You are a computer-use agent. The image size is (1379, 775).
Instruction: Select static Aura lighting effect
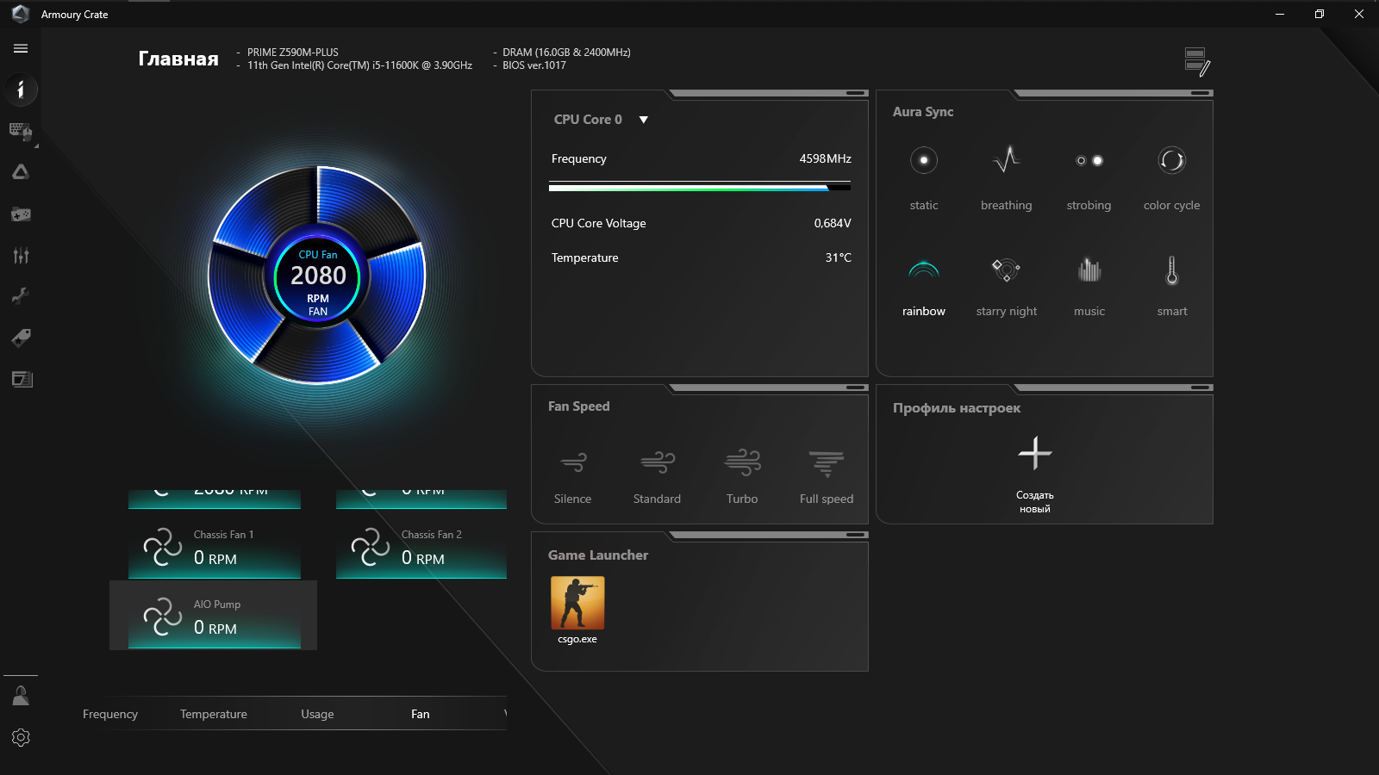[x=924, y=178]
